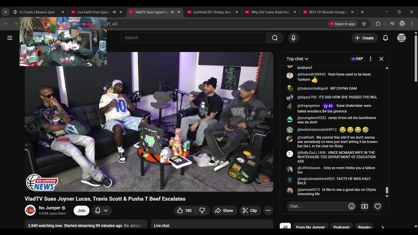Close the Why Did Turkey Build tab
The image size is (418, 235).
pyautogui.click(x=295, y=12)
